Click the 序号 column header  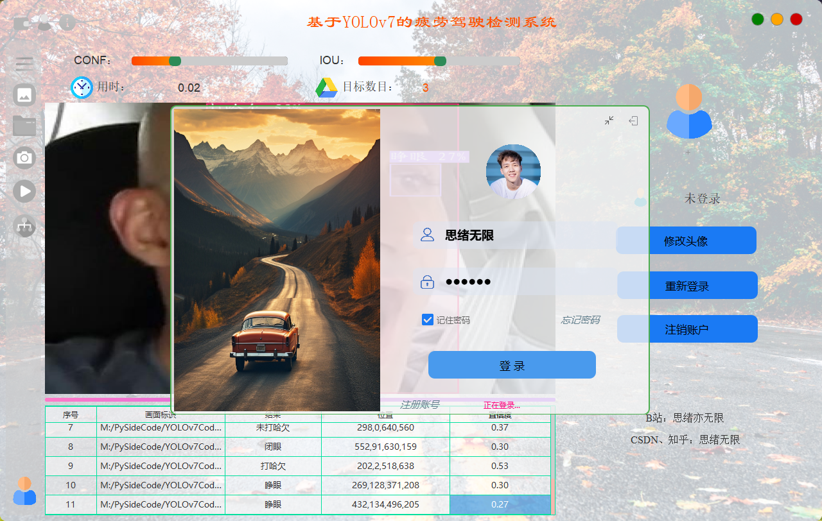click(x=71, y=414)
